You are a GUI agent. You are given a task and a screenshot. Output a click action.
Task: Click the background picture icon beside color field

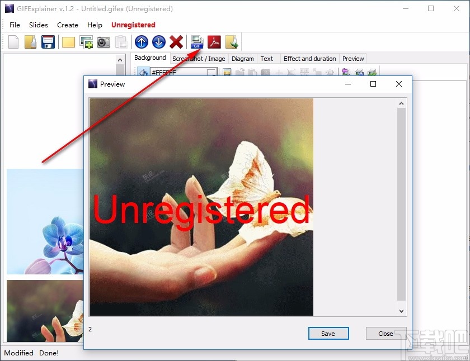(x=227, y=72)
